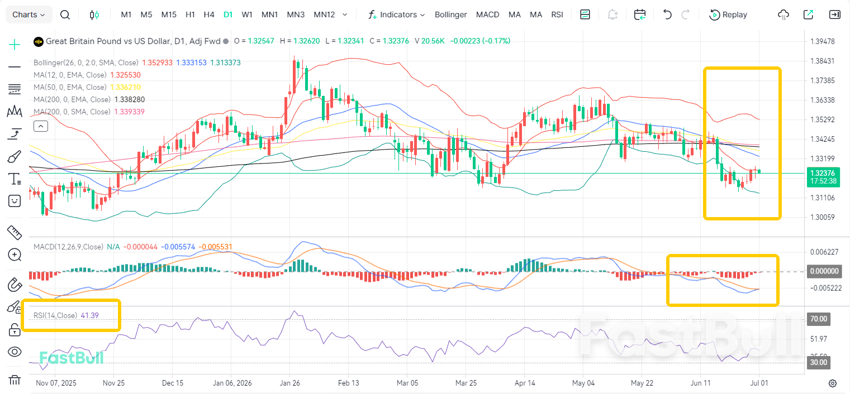Toggle the lock drawings icon

tap(15, 330)
